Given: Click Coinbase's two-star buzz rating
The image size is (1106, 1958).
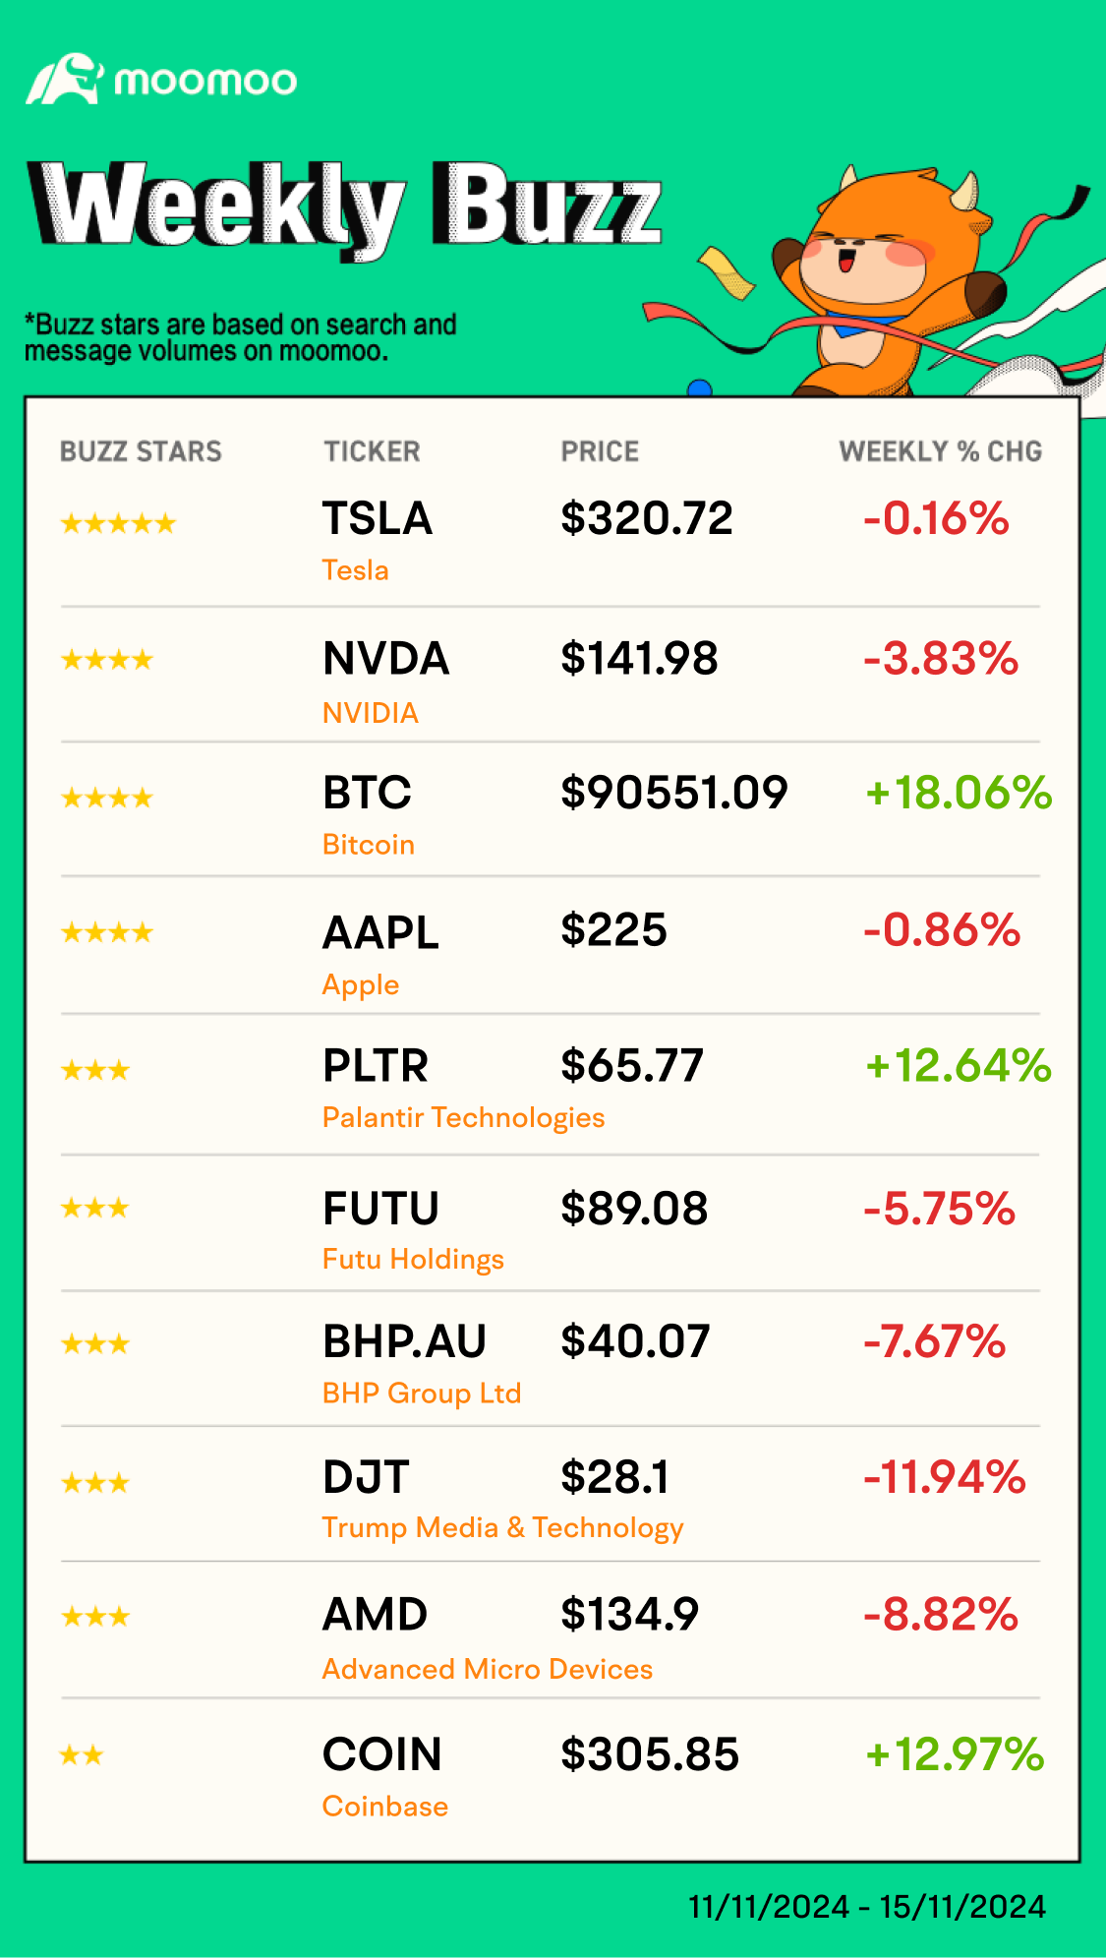Looking at the screenshot, I should point(82,1755).
